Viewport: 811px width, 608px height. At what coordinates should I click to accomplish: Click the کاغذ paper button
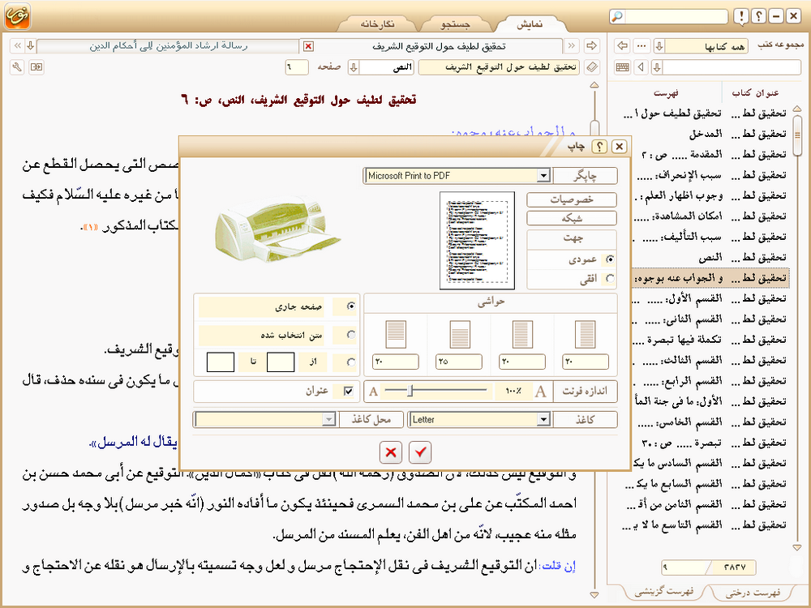click(585, 419)
